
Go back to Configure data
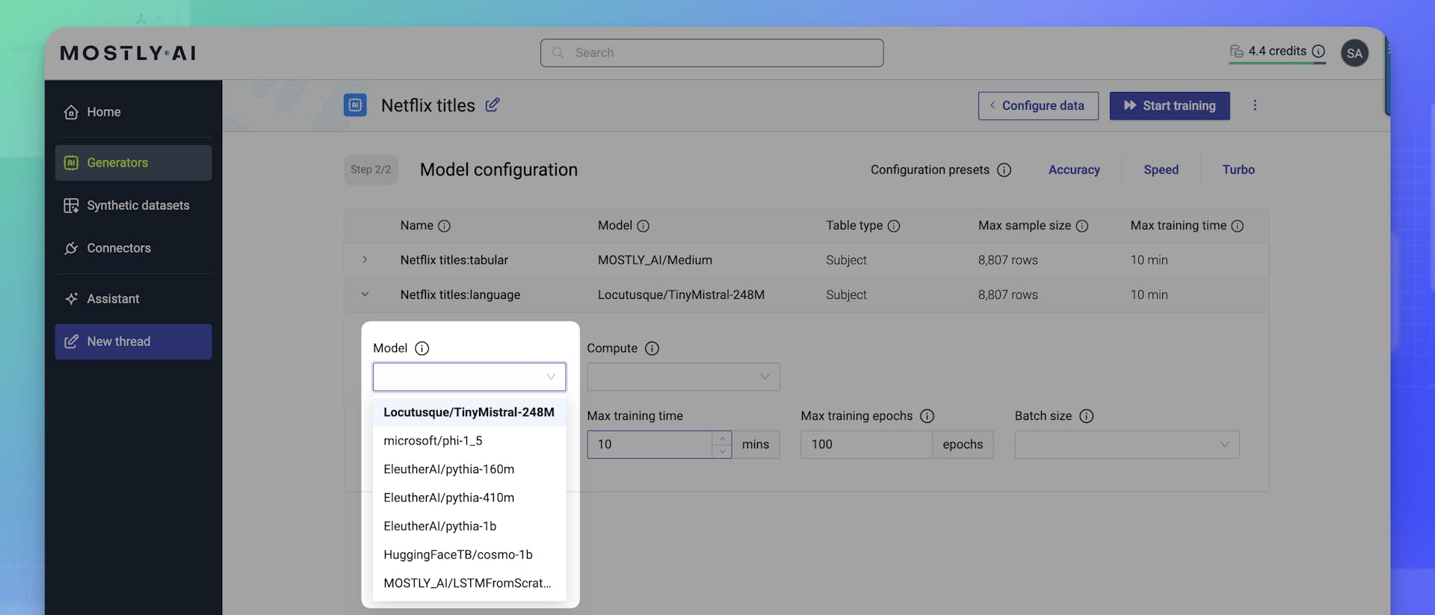click(1038, 106)
